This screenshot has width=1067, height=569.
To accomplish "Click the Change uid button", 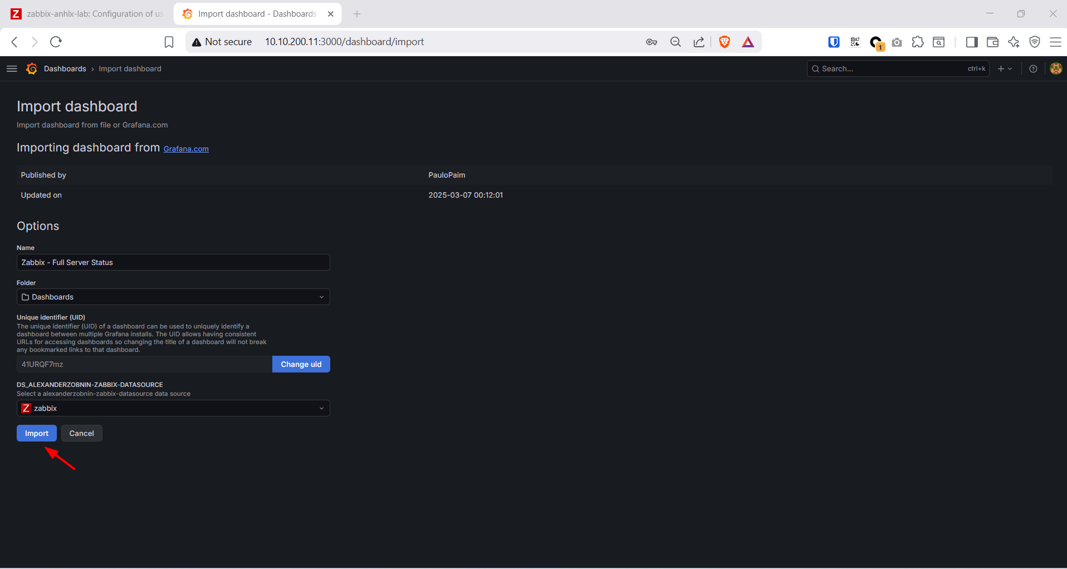I will (301, 364).
